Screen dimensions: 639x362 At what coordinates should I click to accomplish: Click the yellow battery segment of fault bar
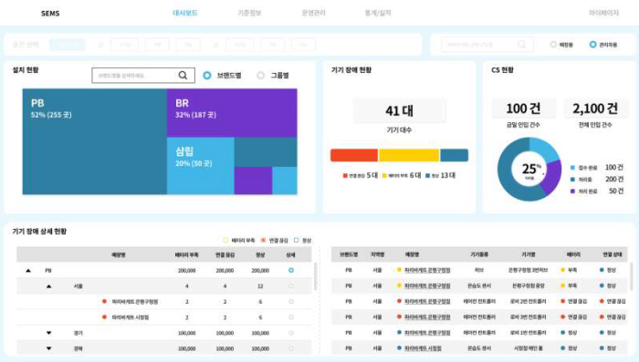(409, 155)
